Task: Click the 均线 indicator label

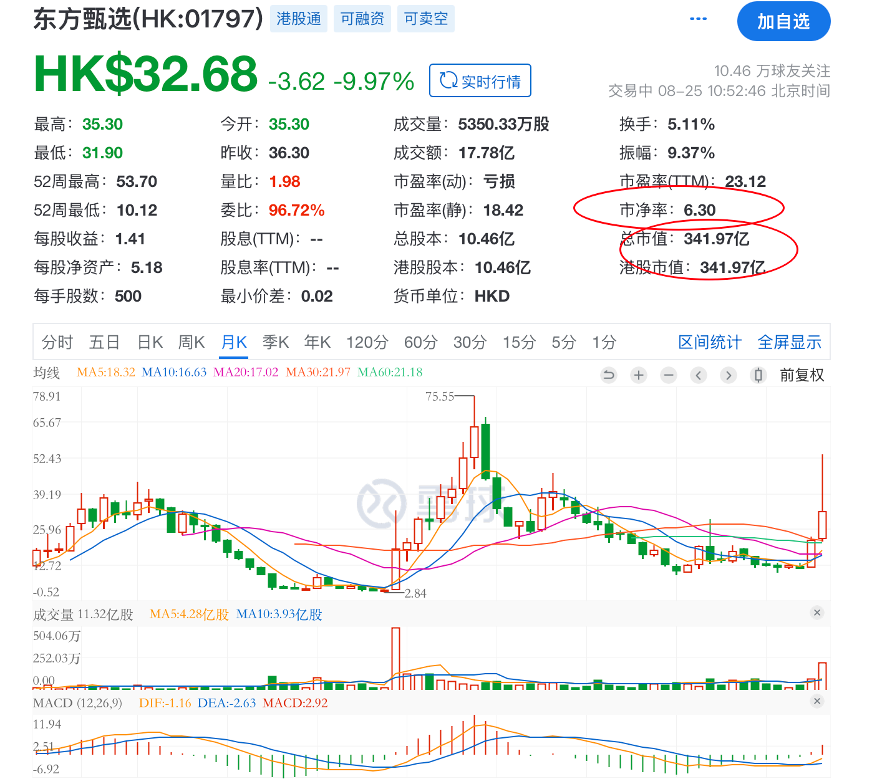Action: click(47, 373)
